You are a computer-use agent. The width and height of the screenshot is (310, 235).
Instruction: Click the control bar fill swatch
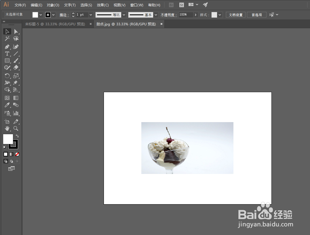tap(35, 15)
